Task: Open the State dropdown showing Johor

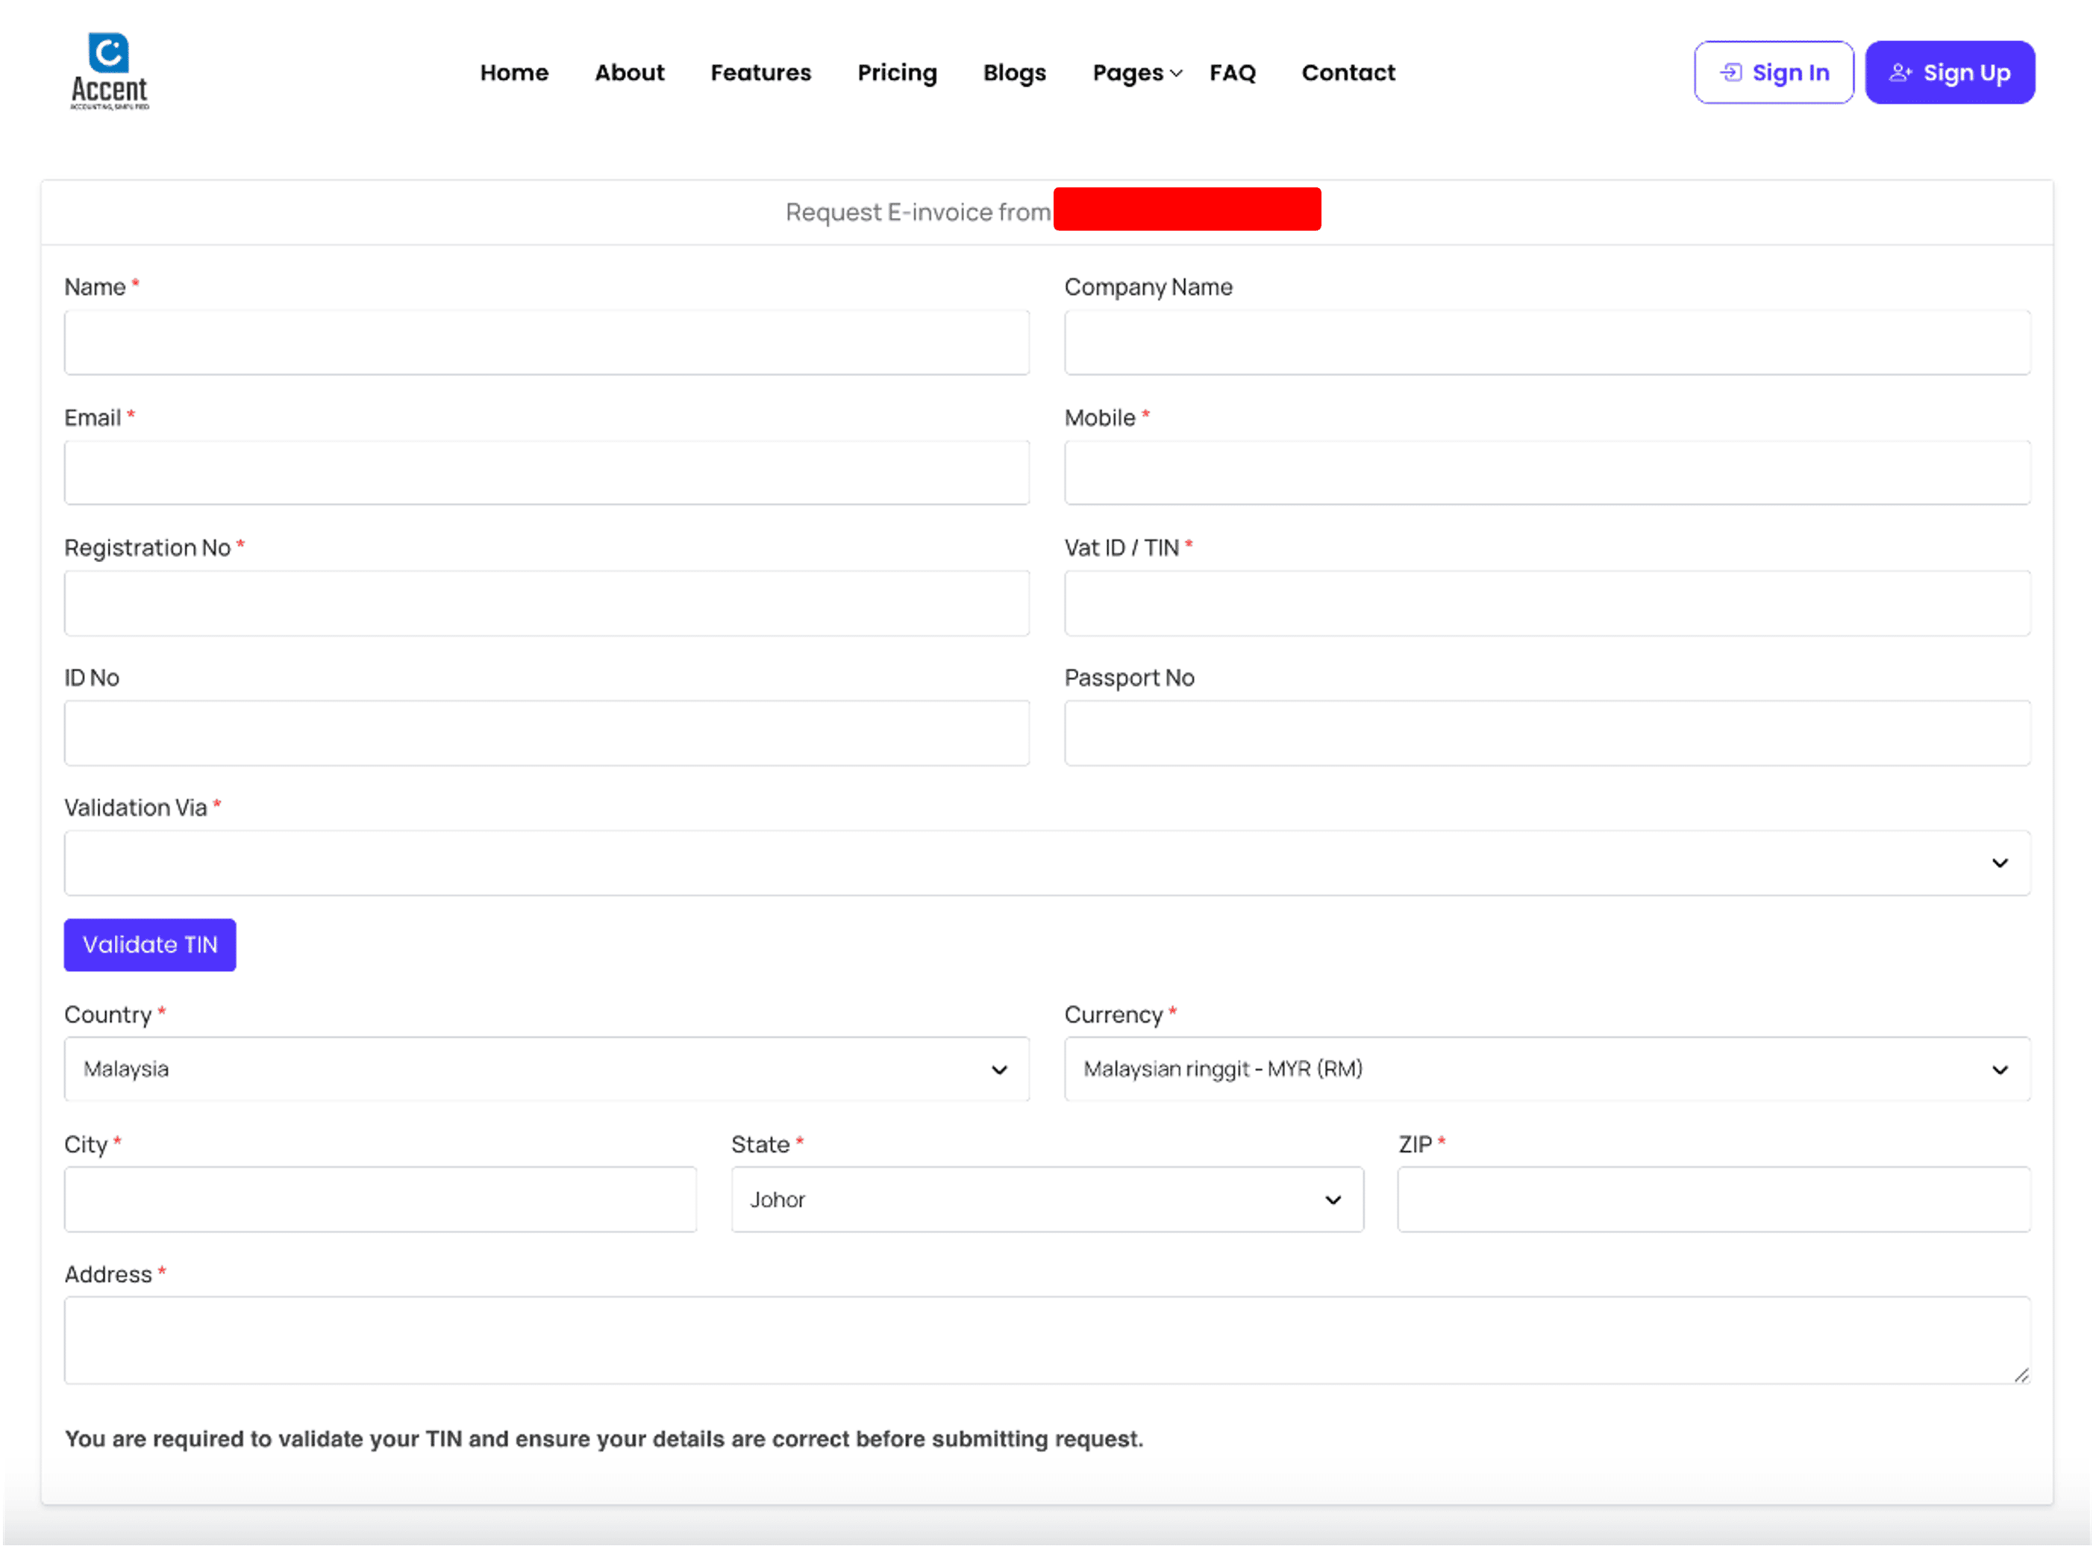Action: pos(1047,1200)
